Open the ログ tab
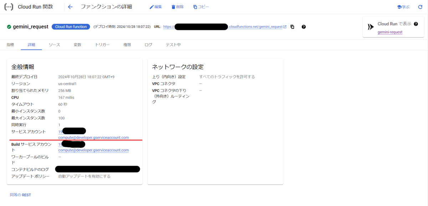The height and width of the screenshot is (206, 428). (x=148, y=45)
